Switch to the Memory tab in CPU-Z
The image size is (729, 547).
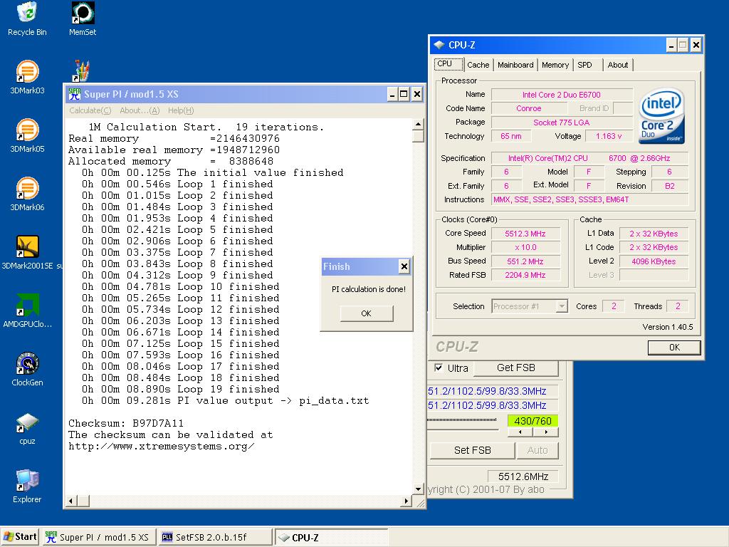555,65
